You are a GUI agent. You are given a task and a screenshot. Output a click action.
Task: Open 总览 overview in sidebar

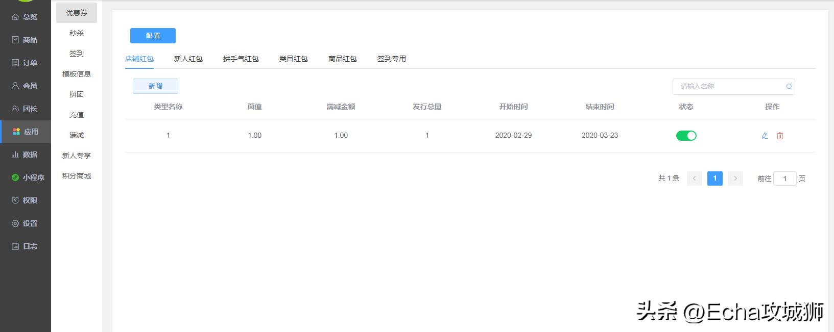tap(25, 17)
